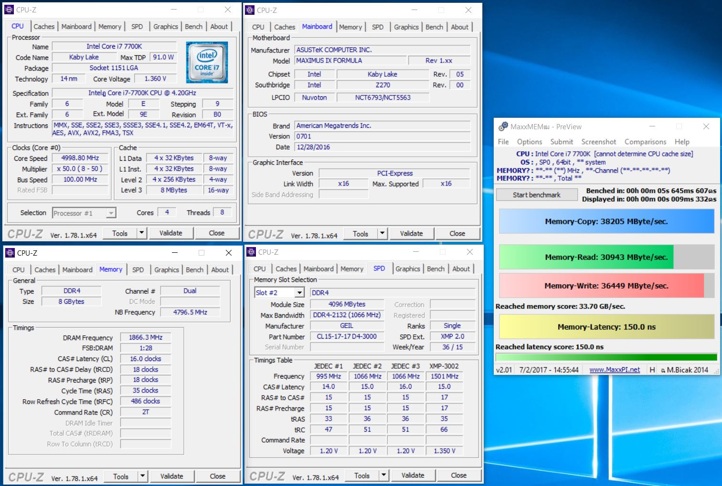
Task: Click the Manufacturer GEIL field
Action: (347, 326)
